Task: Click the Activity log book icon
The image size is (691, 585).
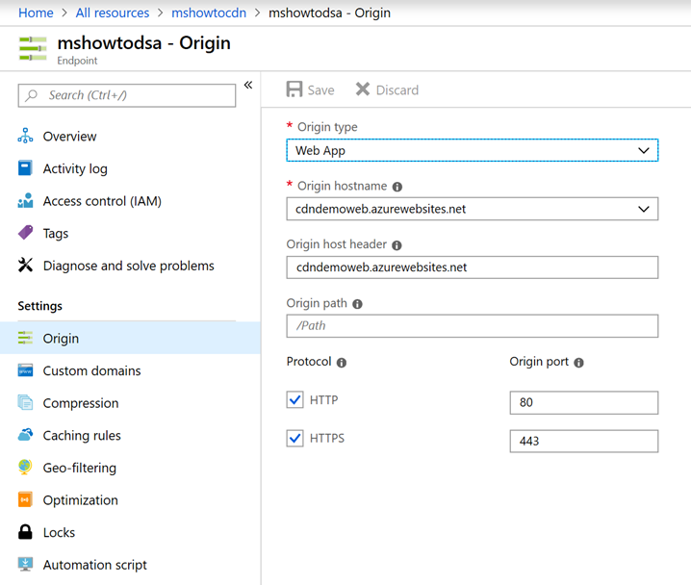Action: click(x=25, y=167)
